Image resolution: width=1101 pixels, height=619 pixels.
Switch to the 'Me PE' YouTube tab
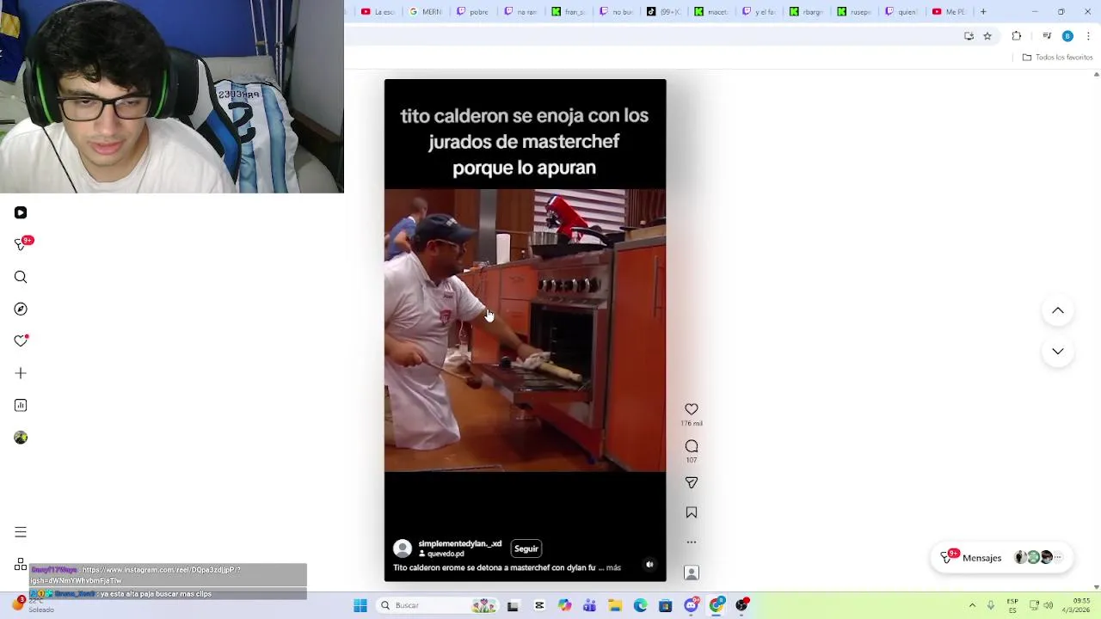[x=950, y=12]
